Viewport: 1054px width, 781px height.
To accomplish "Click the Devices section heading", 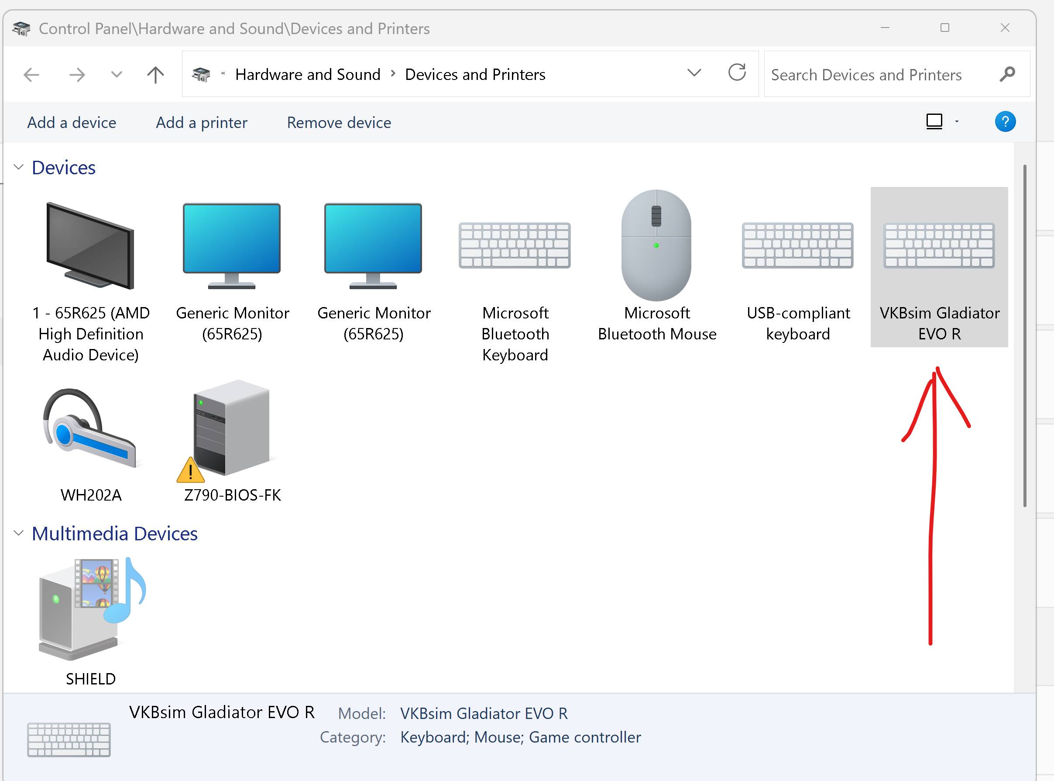I will 64,168.
